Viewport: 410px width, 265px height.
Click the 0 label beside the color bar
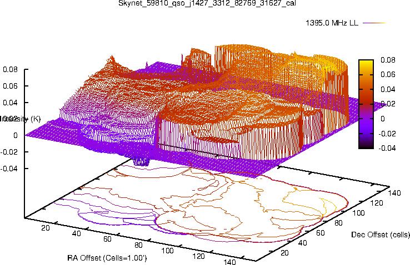(383, 119)
